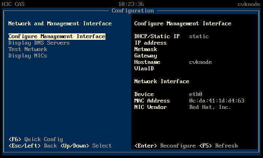
Task: Click the MAC address 0c:da:41:1d:d4:63
Action: click(217, 101)
